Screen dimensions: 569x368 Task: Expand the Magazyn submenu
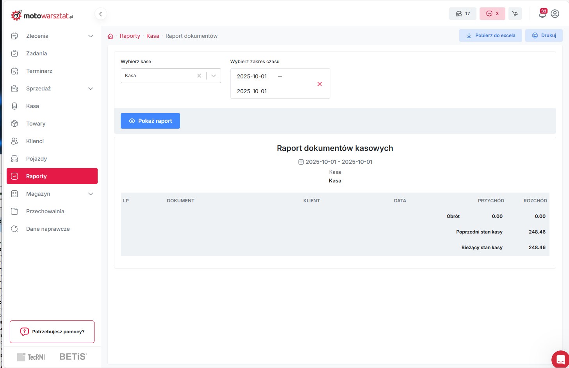(91, 194)
